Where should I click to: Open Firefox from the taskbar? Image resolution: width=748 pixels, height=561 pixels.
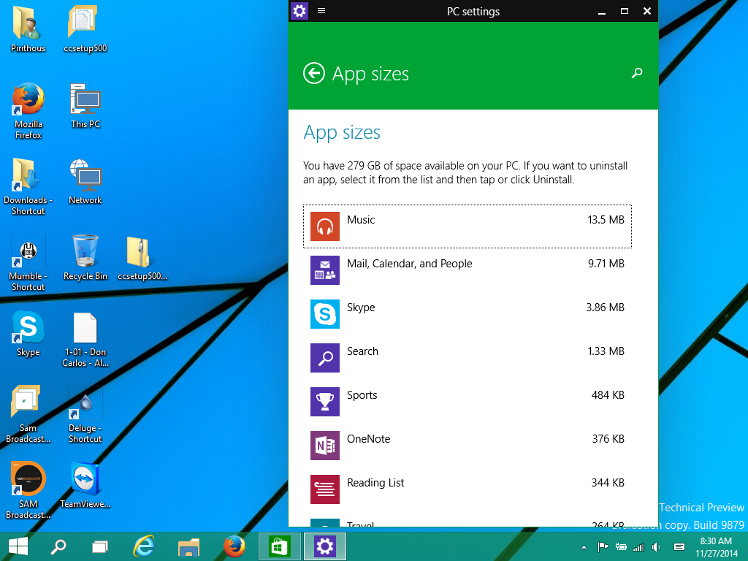click(234, 546)
